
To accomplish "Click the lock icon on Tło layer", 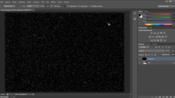I will [x=174, y=63].
